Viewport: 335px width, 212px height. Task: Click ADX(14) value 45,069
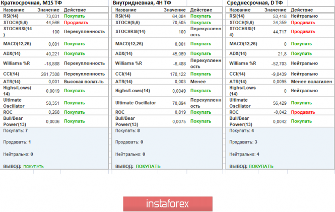pyautogui.click(x=179, y=54)
